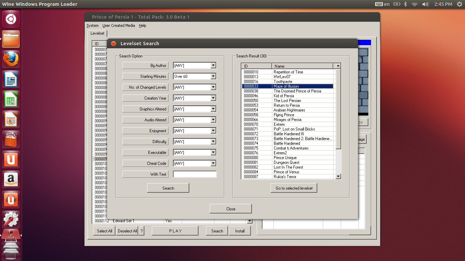Select Prince of Venus result row
This screenshot has height=261, width=465.
coord(288,172)
